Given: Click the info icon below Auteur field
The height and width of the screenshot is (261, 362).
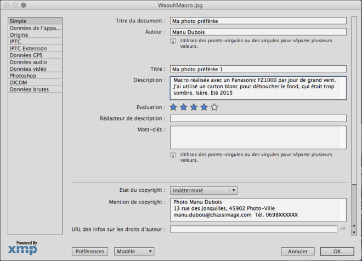Looking at the screenshot, I should click(174, 43).
